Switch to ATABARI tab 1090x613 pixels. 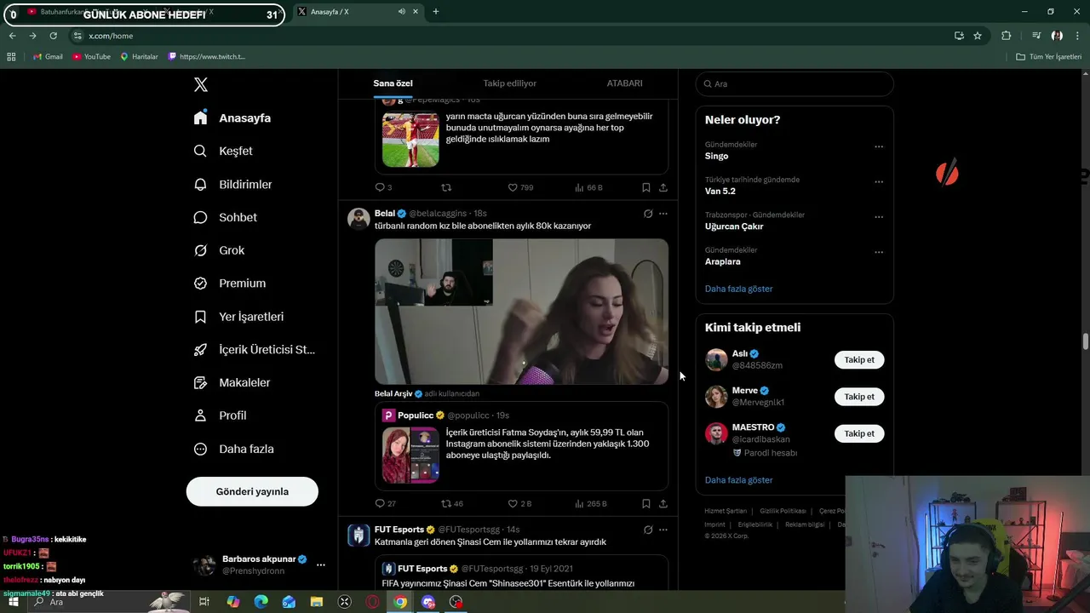tap(624, 83)
